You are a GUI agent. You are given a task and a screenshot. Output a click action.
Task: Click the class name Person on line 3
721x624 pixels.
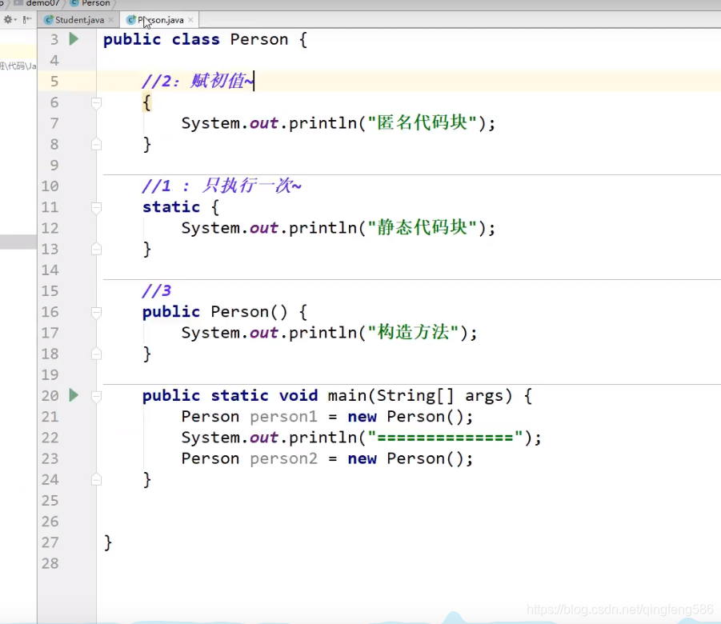[x=259, y=39]
